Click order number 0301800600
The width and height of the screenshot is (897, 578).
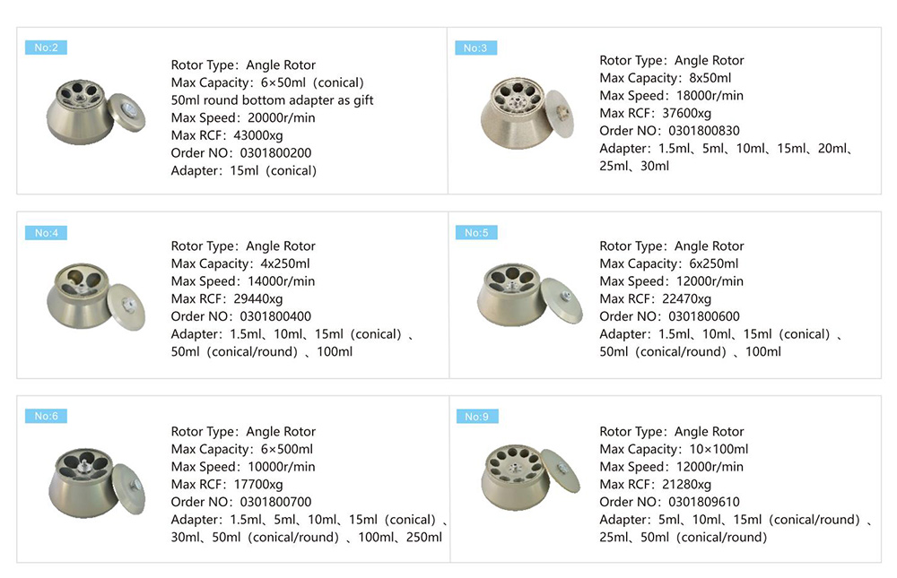[702, 316]
